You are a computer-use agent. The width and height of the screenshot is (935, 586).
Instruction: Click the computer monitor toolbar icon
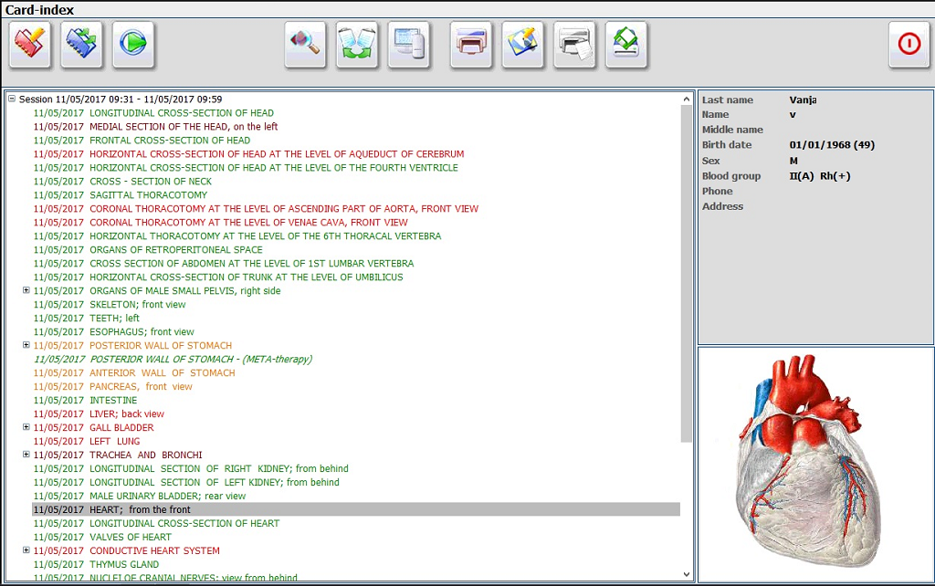(x=409, y=45)
